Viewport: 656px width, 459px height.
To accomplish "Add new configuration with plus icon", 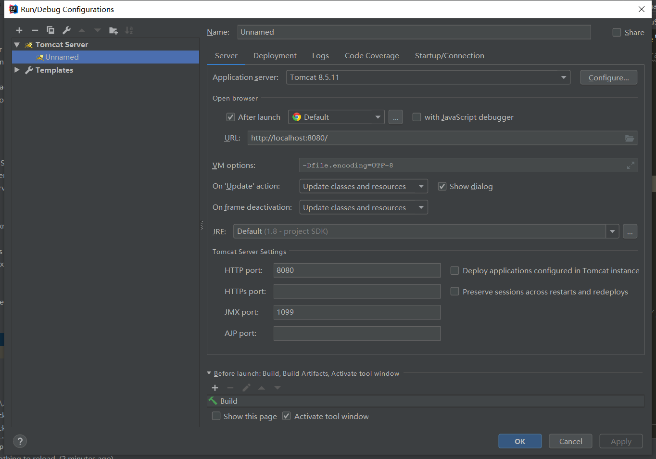I will pyautogui.click(x=19, y=30).
